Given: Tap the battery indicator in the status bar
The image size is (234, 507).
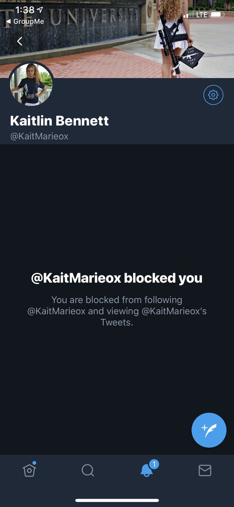Looking at the screenshot, I should tap(217, 15).
